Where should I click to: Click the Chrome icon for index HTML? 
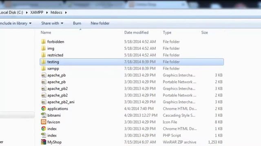[44, 129]
